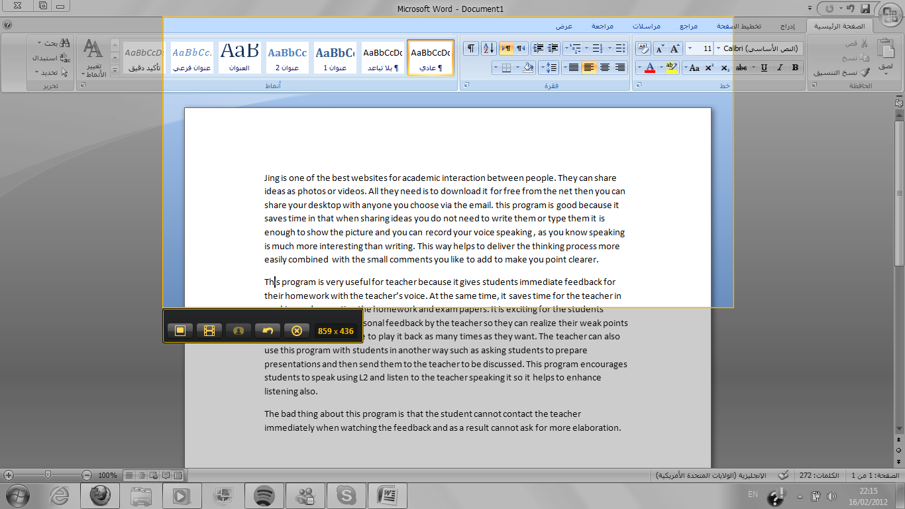
Task: Click the shading paint bucket
Action: click(529, 68)
